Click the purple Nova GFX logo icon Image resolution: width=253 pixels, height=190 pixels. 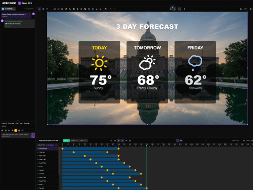tap(19, 3)
